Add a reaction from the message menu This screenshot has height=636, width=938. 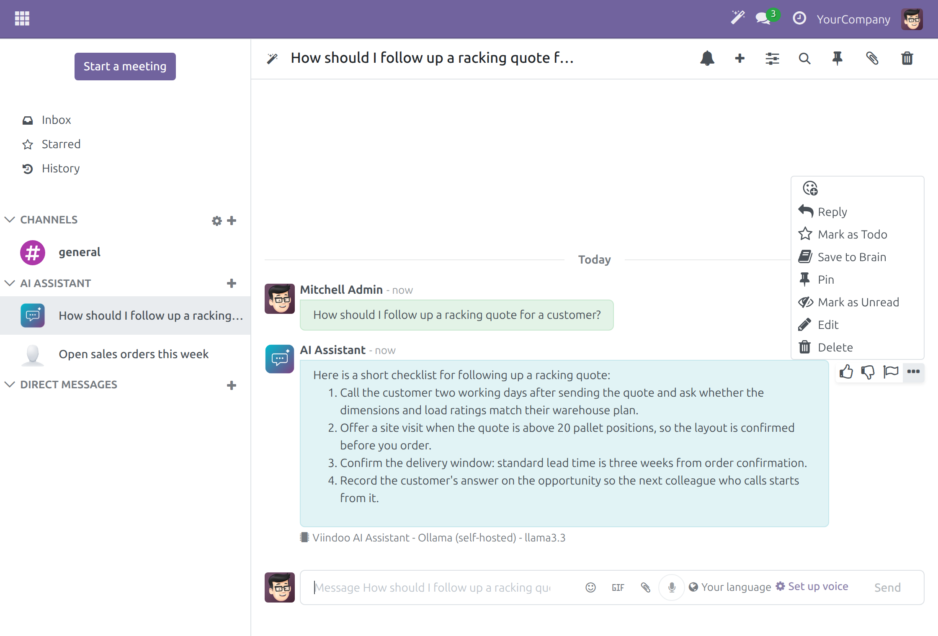(x=810, y=188)
